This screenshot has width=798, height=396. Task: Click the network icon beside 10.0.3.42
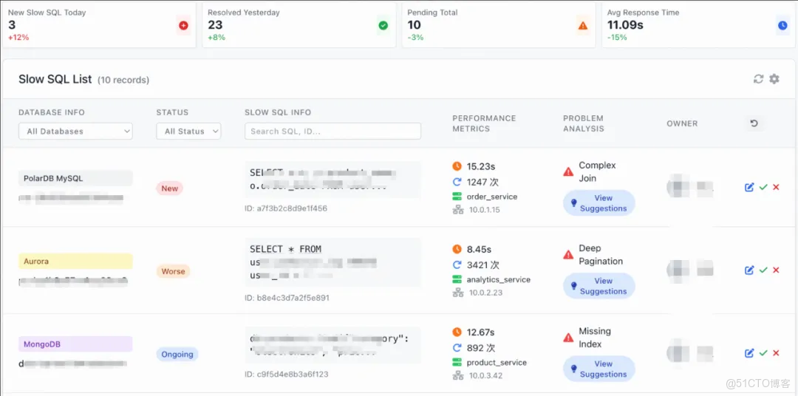tap(458, 375)
